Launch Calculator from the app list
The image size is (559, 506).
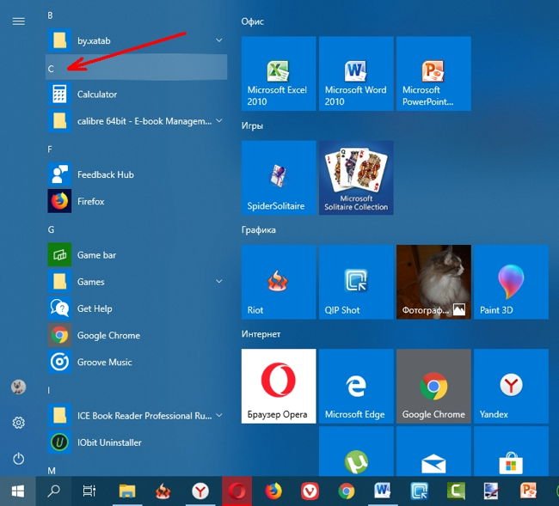[137, 94]
